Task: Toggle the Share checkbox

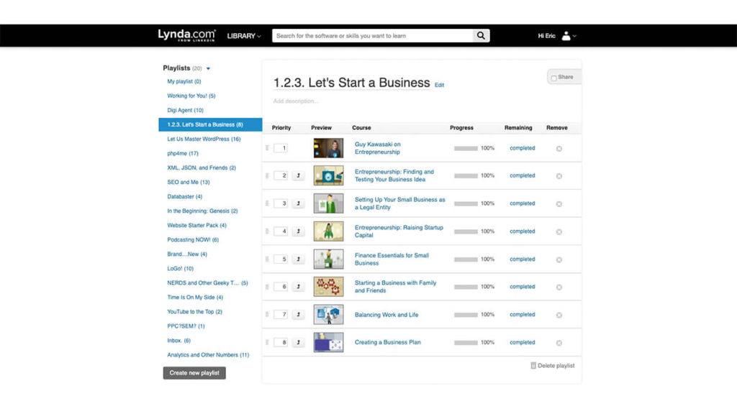Action: (x=553, y=78)
